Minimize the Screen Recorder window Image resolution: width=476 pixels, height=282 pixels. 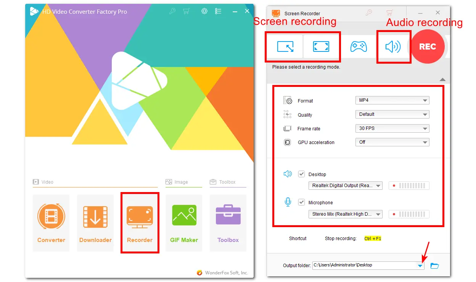(420, 13)
